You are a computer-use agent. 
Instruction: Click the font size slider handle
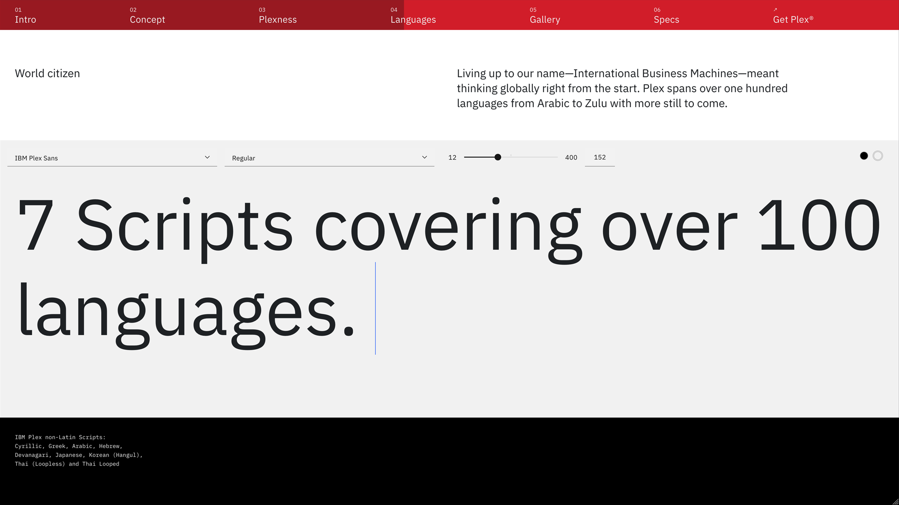coord(498,158)
